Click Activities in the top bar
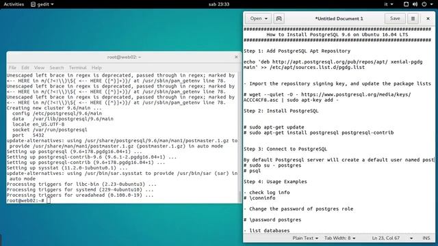 pyautogui.click(x=14, y=4)
